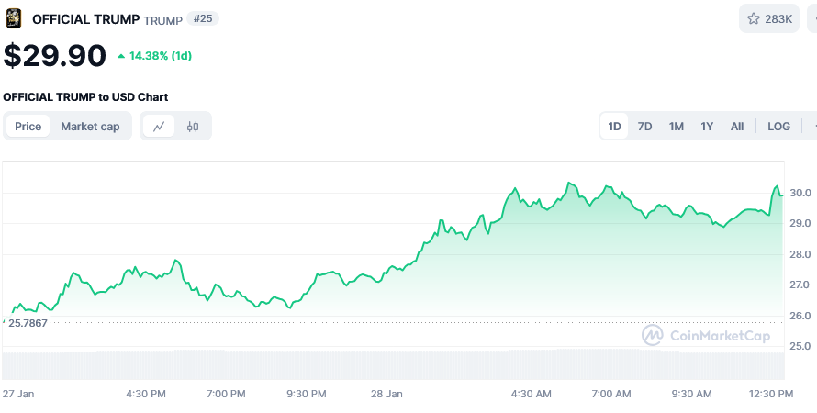Click the 4:30 PM x-axis label
Viewport: 817px width, 413px height.
pos(146,394)
